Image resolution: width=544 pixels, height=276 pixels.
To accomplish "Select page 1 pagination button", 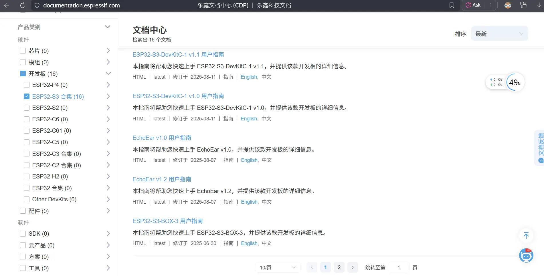I will [325, 267].
